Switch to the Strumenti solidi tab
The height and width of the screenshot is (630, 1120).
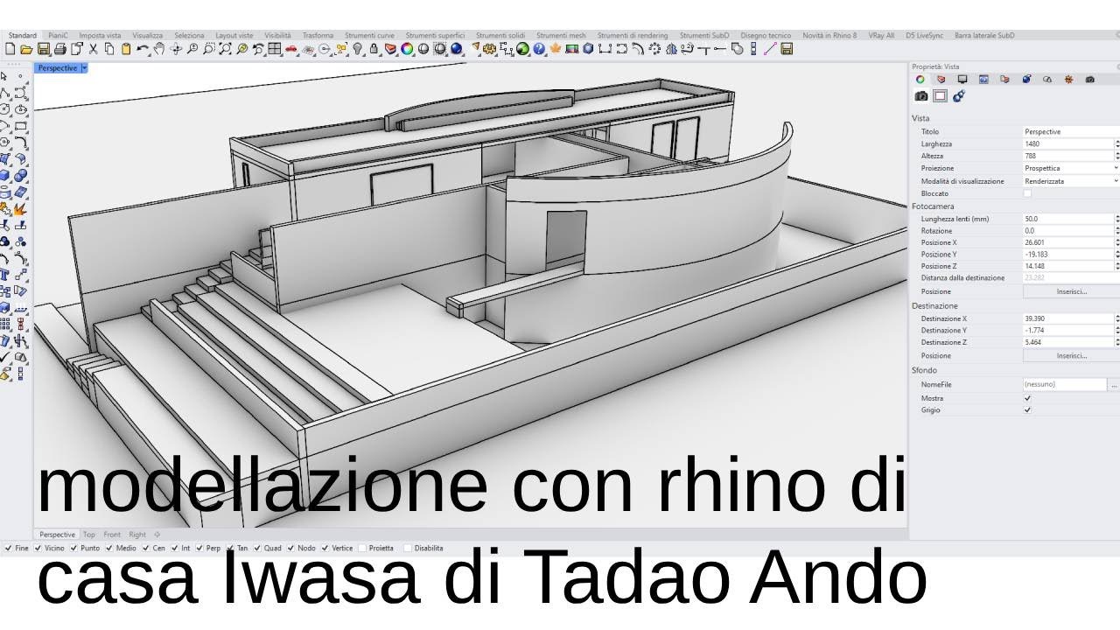pos(500,35)
